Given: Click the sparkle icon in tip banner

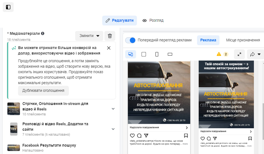Looking at the screenshot, I should tap(14, 48).
